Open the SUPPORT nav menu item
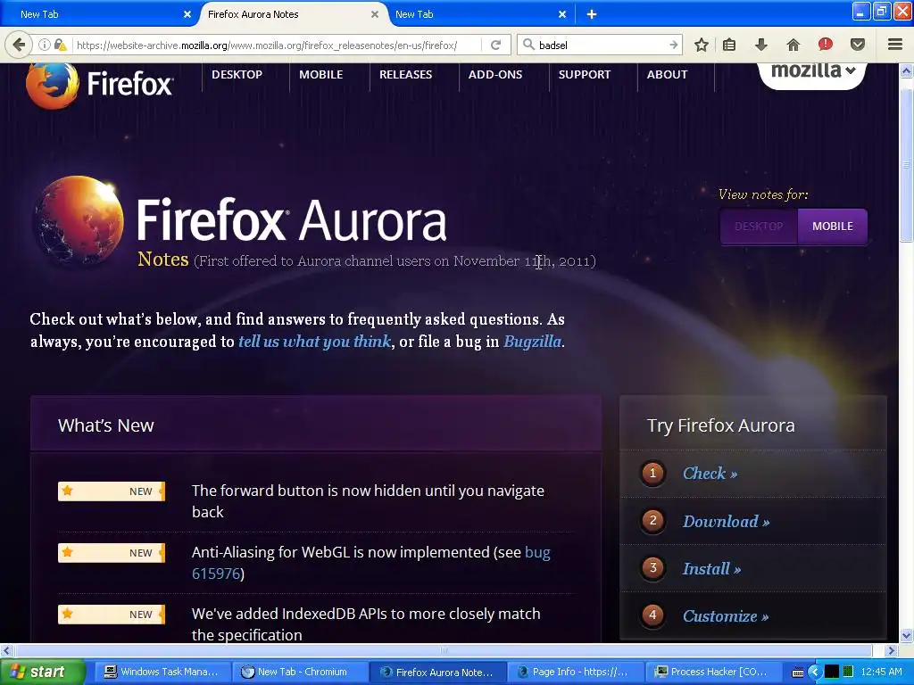This screenshot has width=914, height=685. [585, 75]
